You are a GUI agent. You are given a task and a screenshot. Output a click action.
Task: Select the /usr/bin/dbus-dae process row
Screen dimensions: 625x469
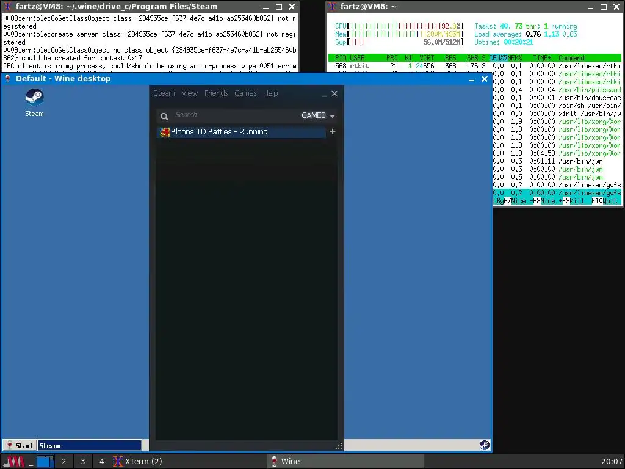557,98
